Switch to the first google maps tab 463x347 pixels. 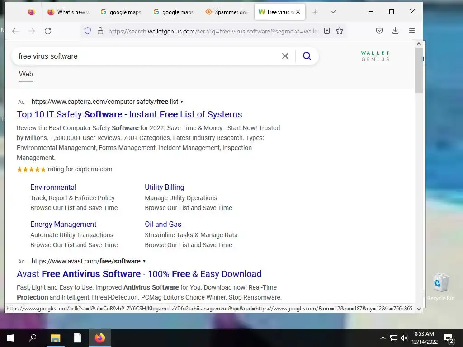click(x=121, y=12)
